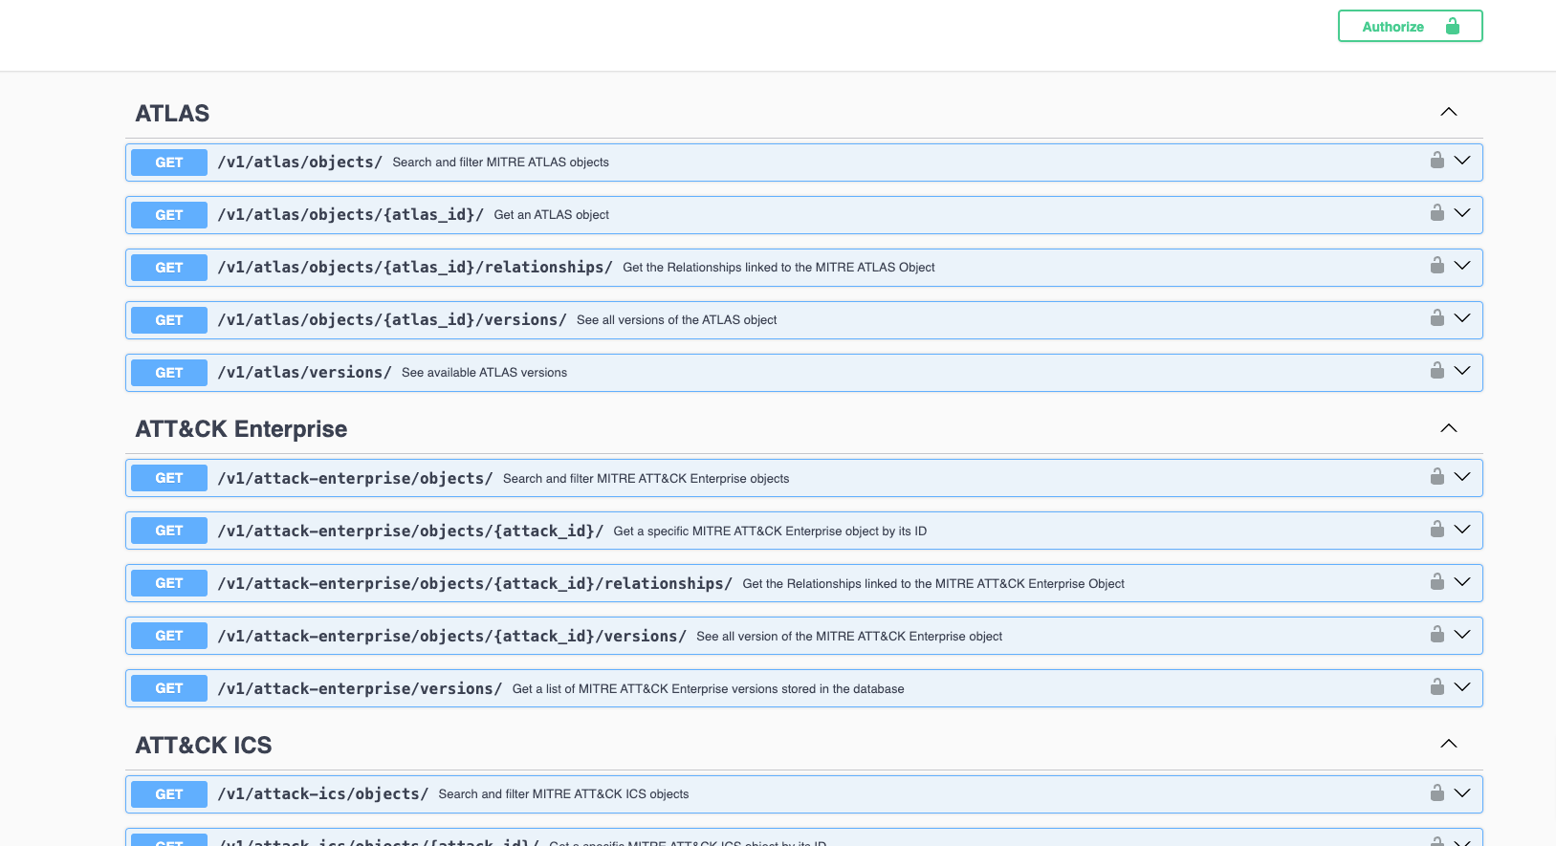
Task: Click lock icon on ATLAS relationships row
Action: point(1436,265)
